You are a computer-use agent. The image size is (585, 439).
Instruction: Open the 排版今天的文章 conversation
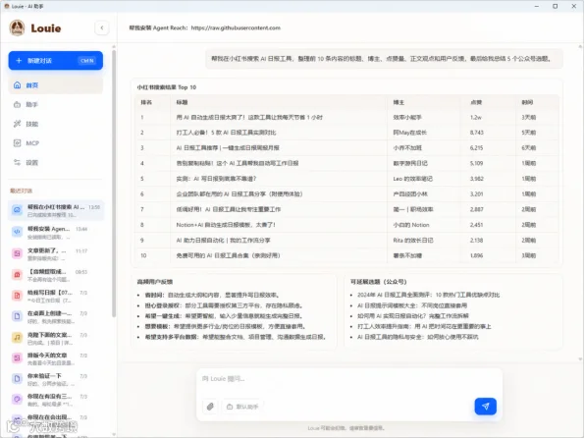coord(56,358)
